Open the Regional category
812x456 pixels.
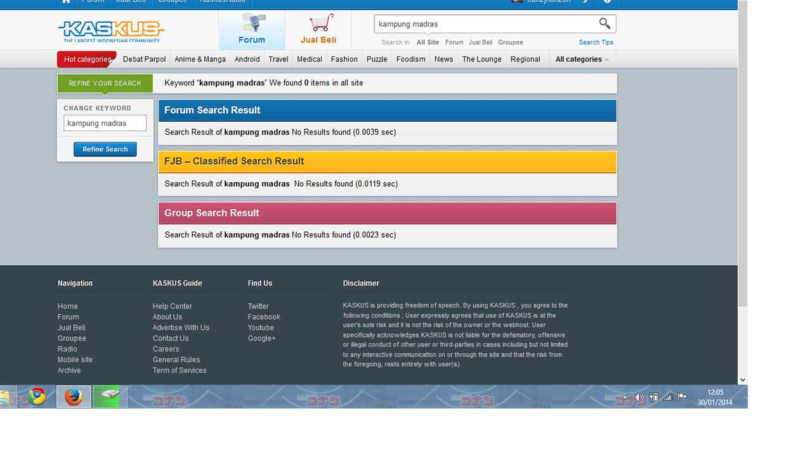(525, 60)
